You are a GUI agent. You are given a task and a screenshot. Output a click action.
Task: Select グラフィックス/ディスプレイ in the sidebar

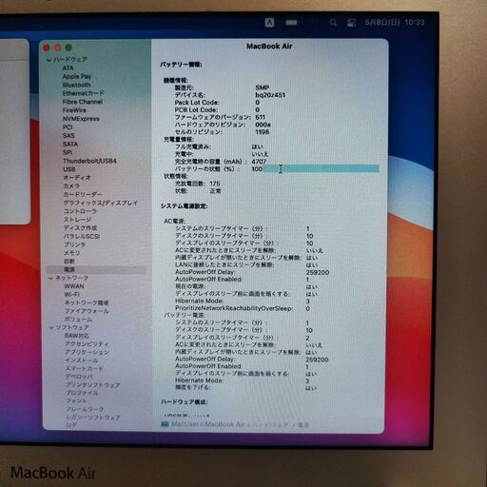coord(101,203)
